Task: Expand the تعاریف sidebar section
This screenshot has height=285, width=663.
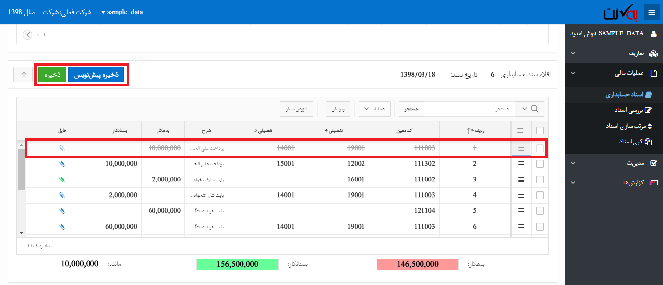Action: click(614, 53)
